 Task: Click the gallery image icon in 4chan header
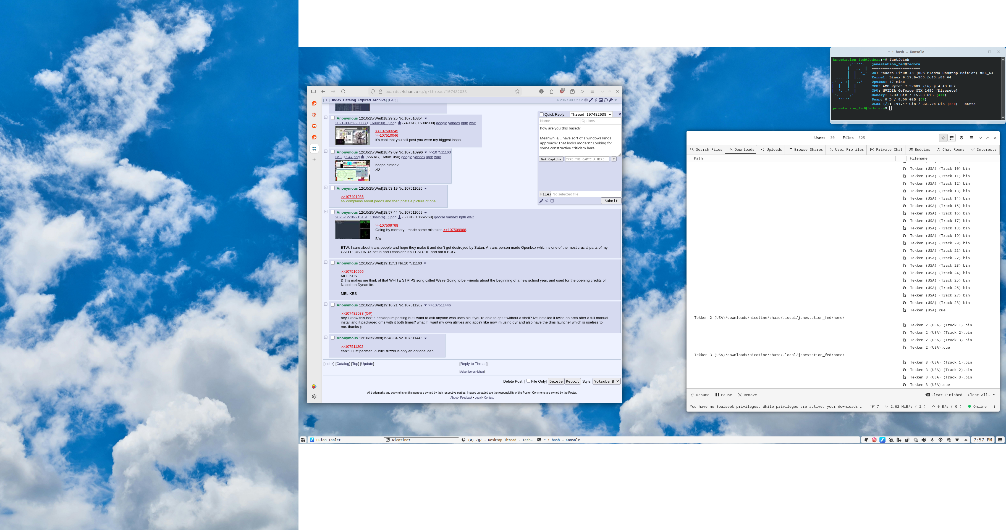coord(601,100)
